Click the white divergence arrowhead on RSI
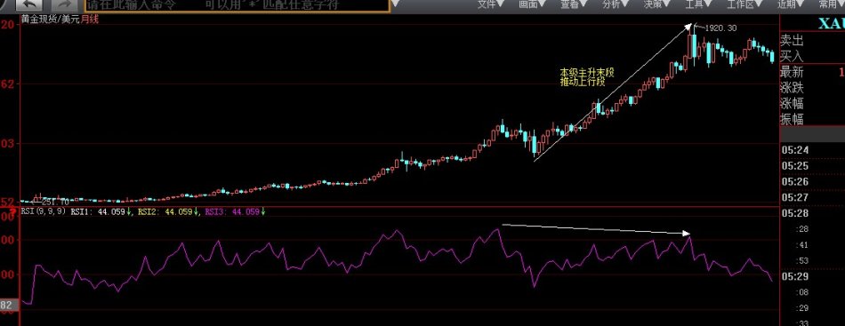Viewport: 845px width, 326px height. pos(687,234)
